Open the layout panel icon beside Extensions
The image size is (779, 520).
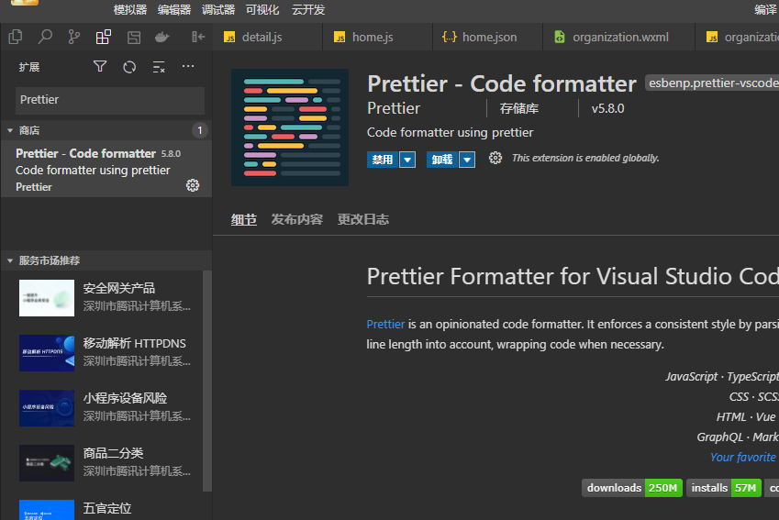pyautogui.click(x=134, y=37)
